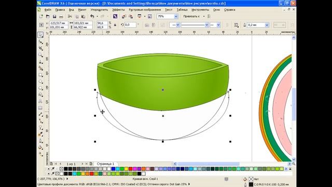Viewport: 332px width, 187px height.
Task: Expand the undo history arrow
Action: (97, 16)
